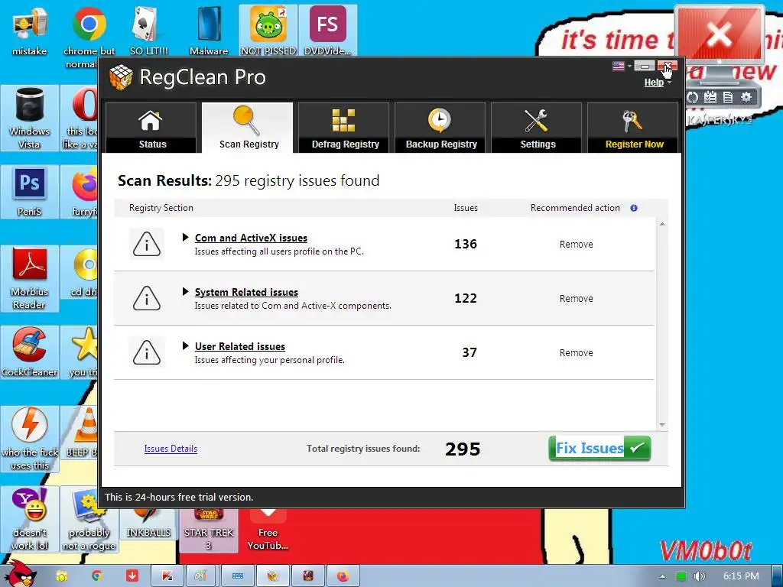This screenshot has height=587, width=783.
Task: Open the 'chrome but normal' desktop icon
Action: pos(89,37)
